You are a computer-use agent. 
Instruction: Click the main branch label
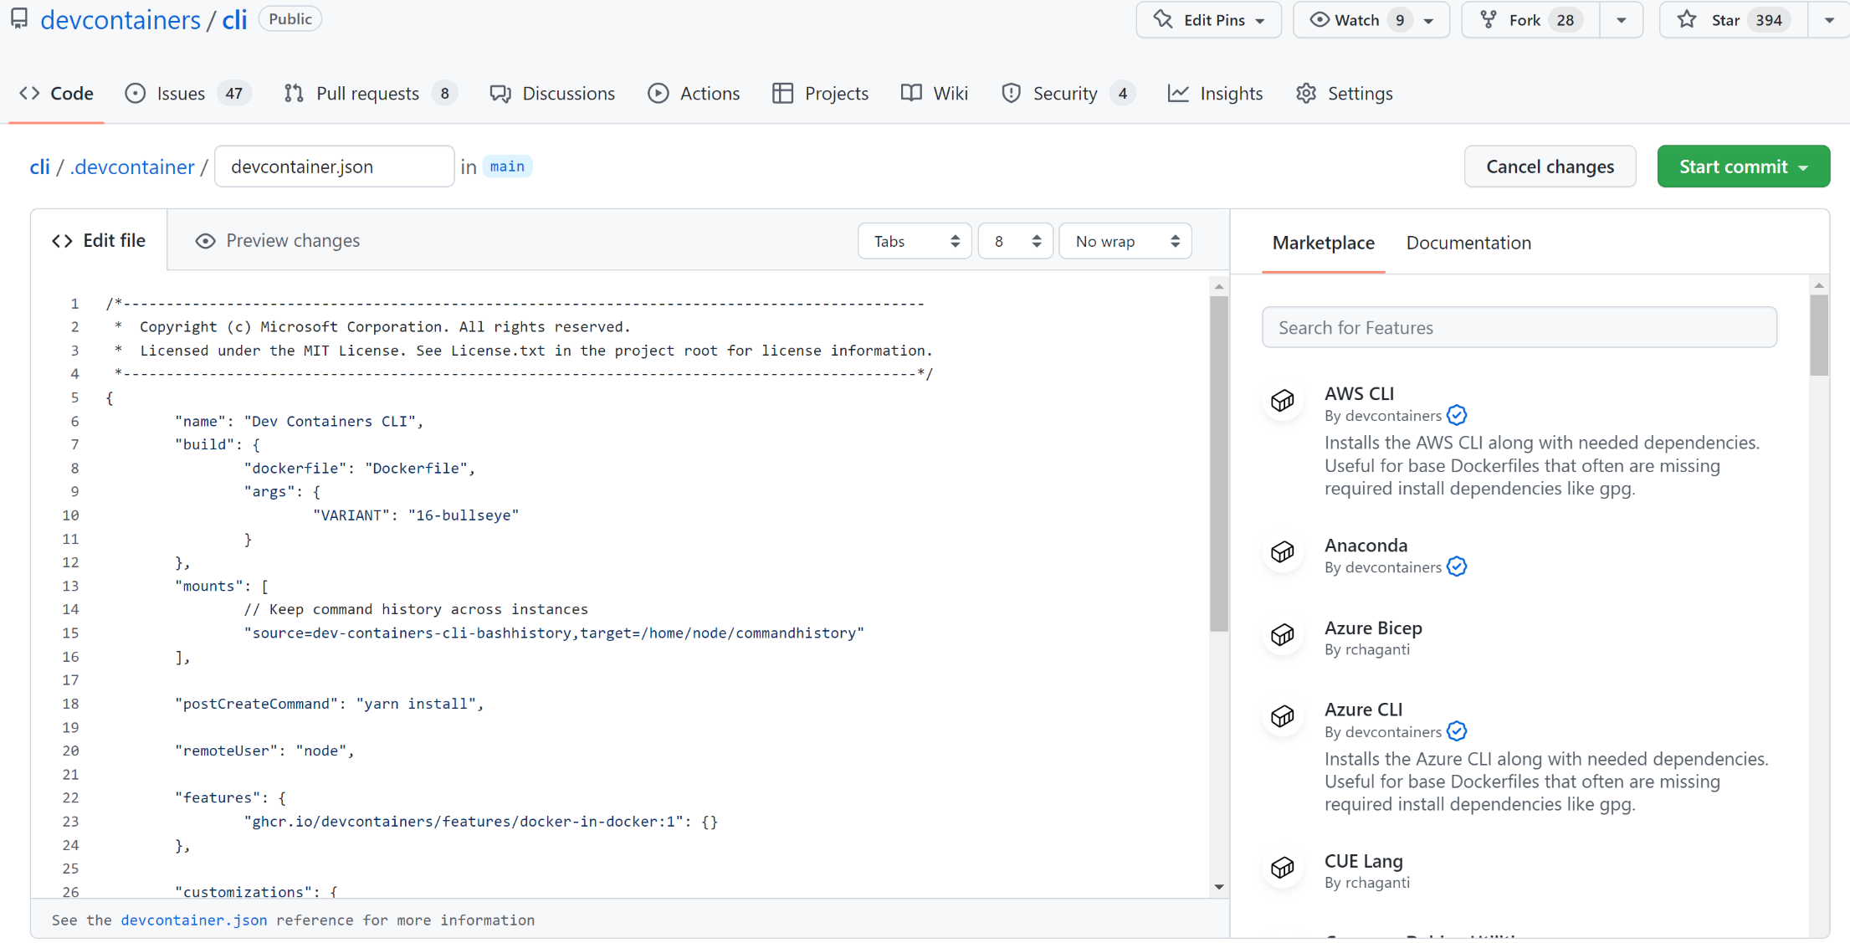pos(507,167)
